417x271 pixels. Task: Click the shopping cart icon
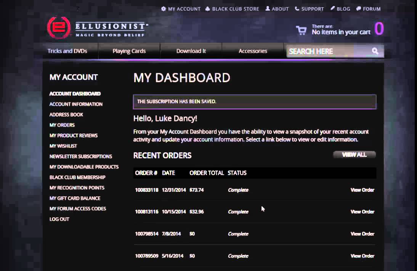pos(301,30)
